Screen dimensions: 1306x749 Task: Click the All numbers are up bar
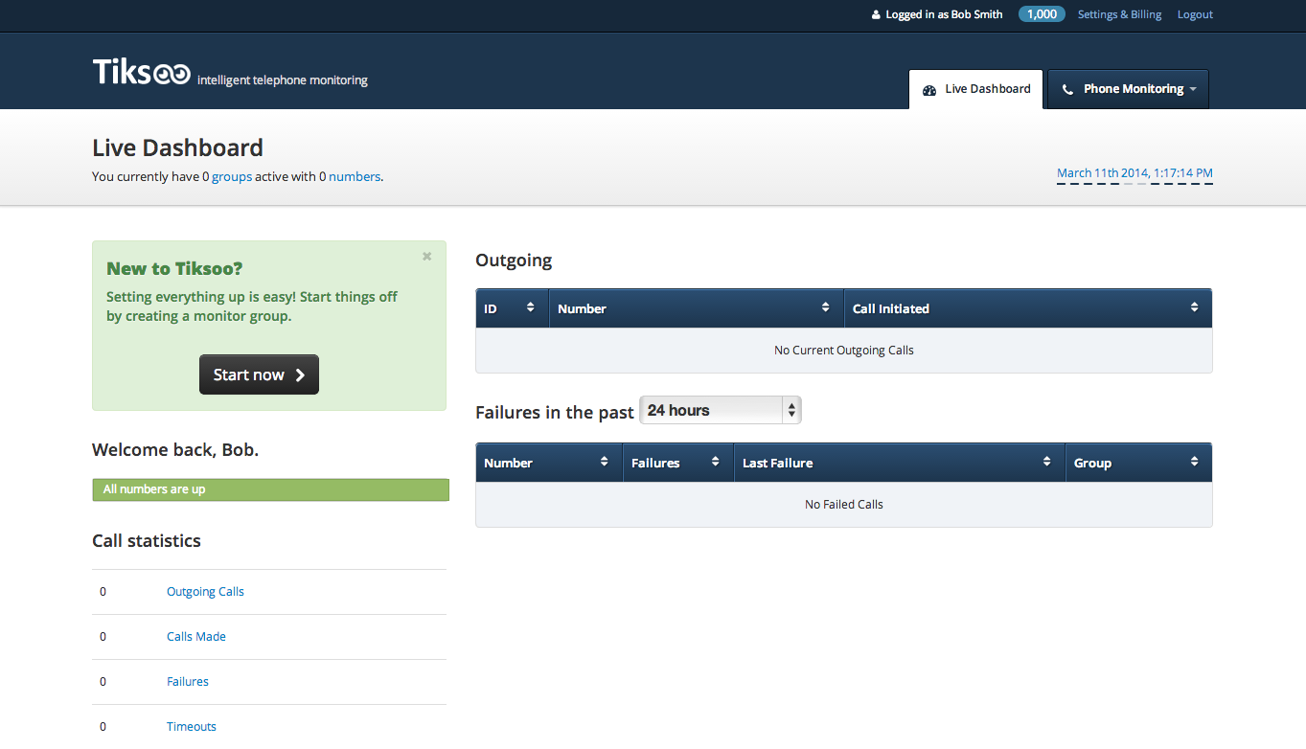[270, 489]
